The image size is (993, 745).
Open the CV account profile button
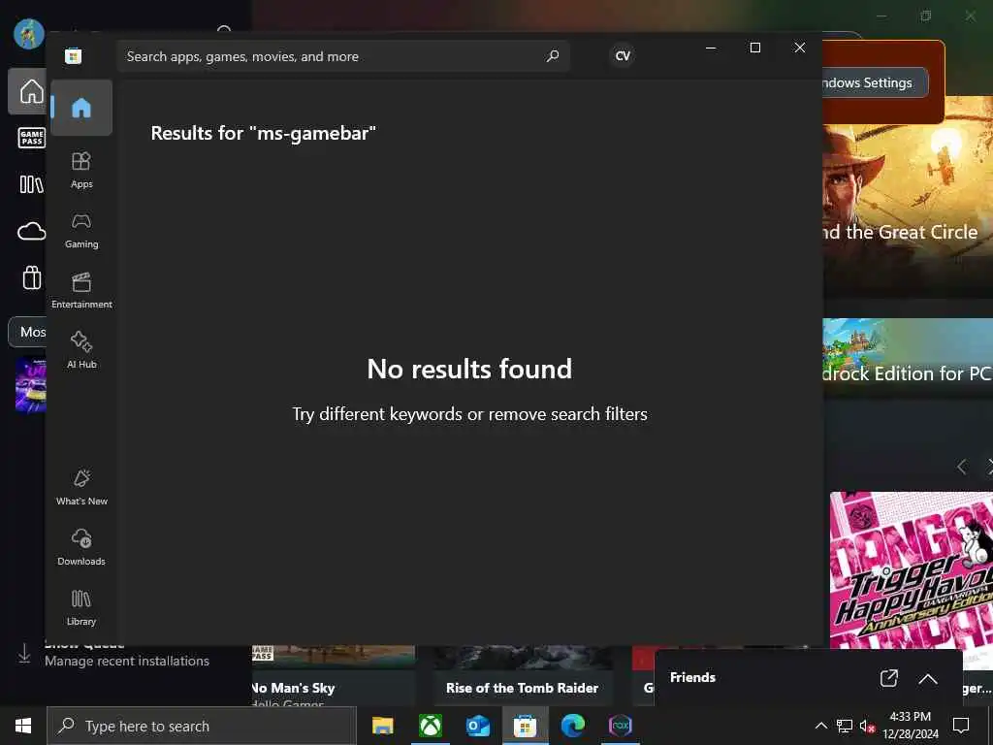[623, 55]
